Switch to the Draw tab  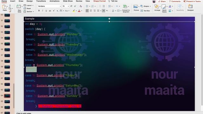21,1
